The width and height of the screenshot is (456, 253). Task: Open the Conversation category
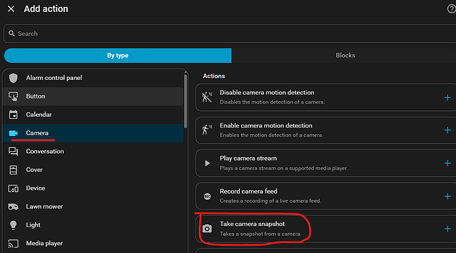[x=93, y=151]
